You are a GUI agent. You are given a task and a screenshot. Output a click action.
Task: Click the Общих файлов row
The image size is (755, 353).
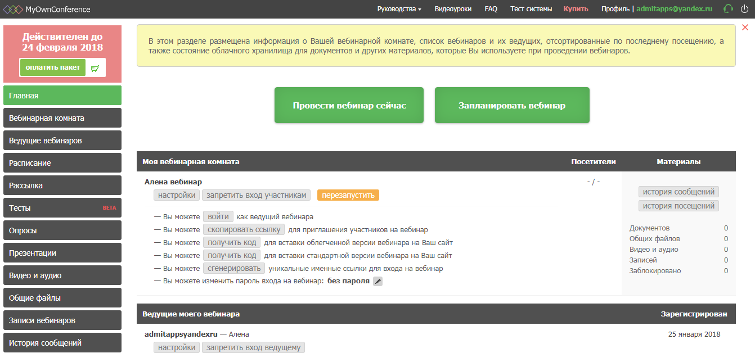(x=678, y=238)
